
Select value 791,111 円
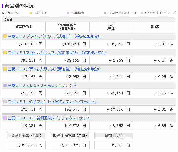coord(32,60)
